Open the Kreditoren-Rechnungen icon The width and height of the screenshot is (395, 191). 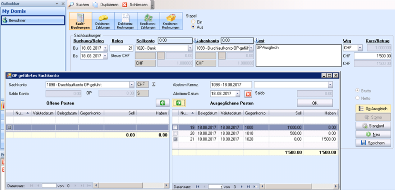[171, 21]
